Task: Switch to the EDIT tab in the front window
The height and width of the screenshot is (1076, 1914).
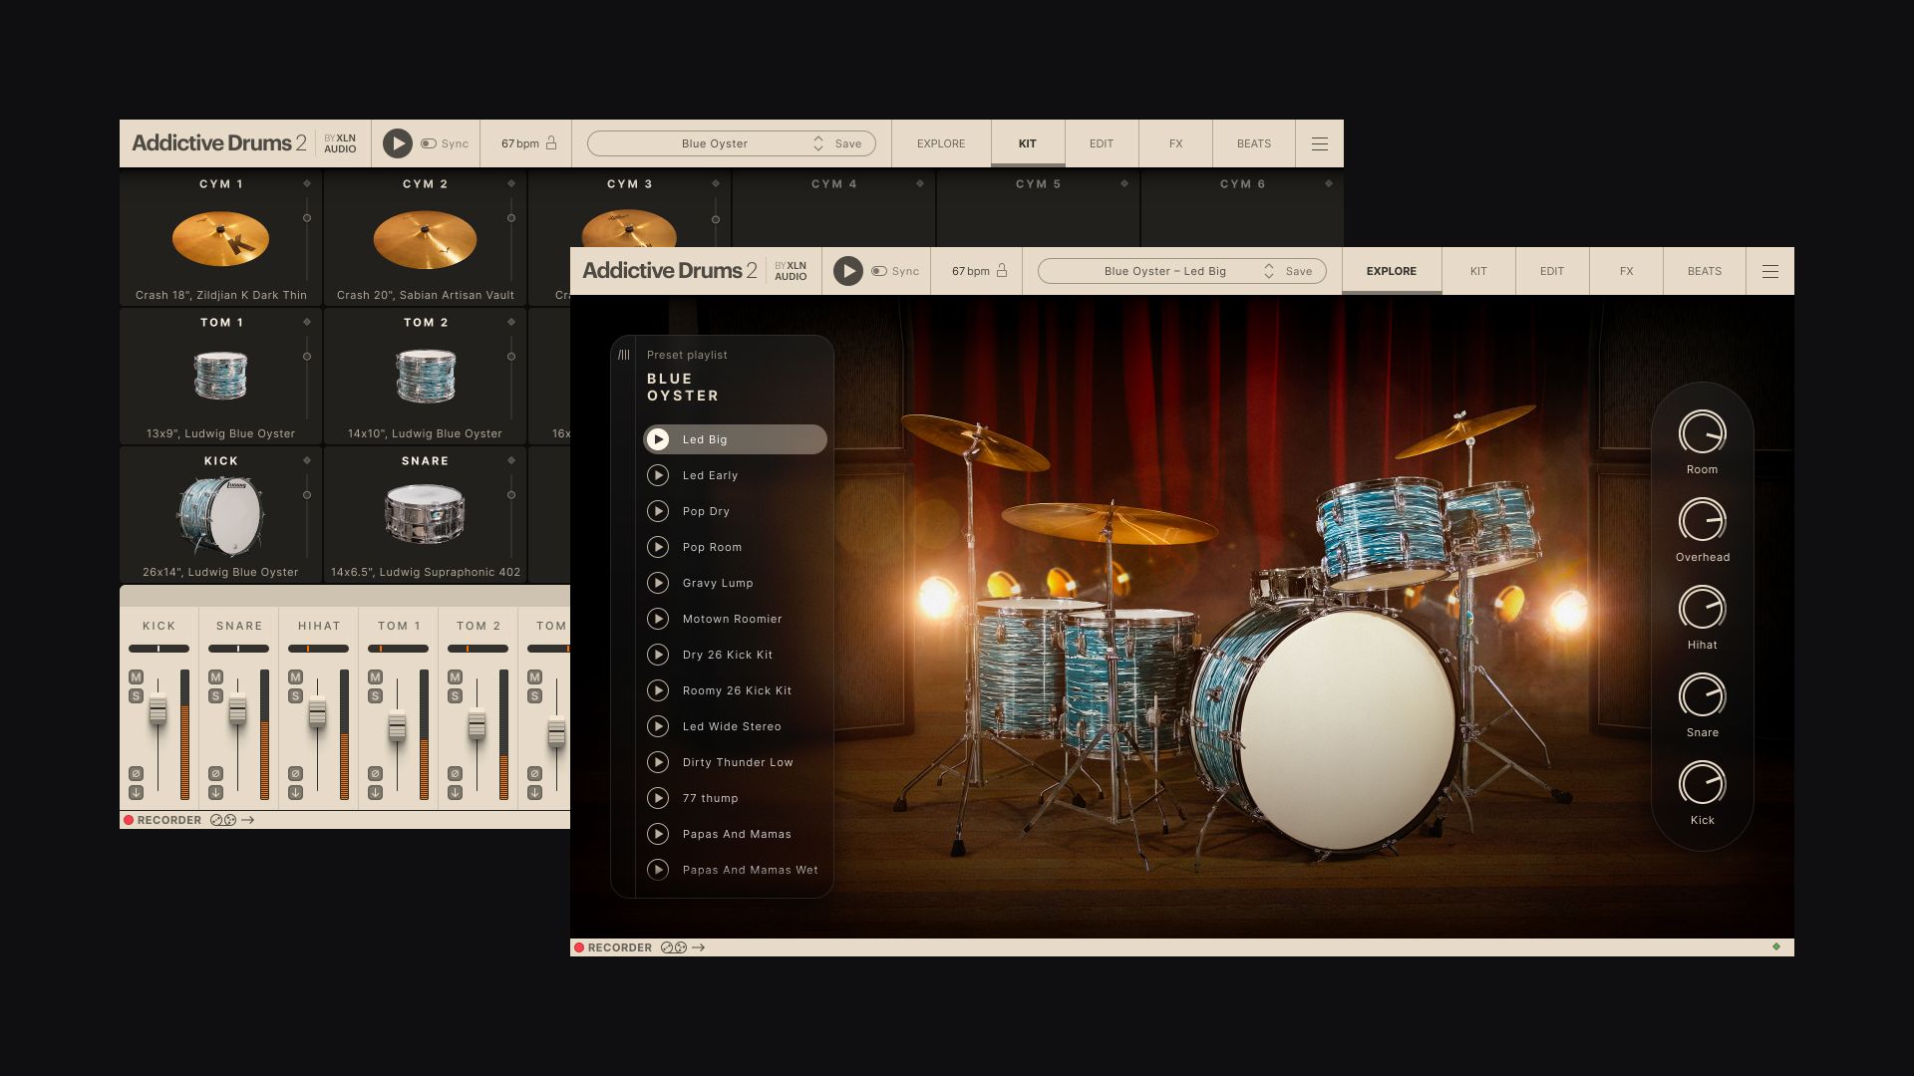Action: click(1552, 271)
